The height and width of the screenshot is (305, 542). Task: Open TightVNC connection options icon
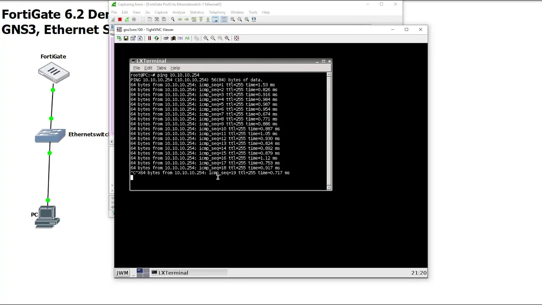tap(133, 38)
